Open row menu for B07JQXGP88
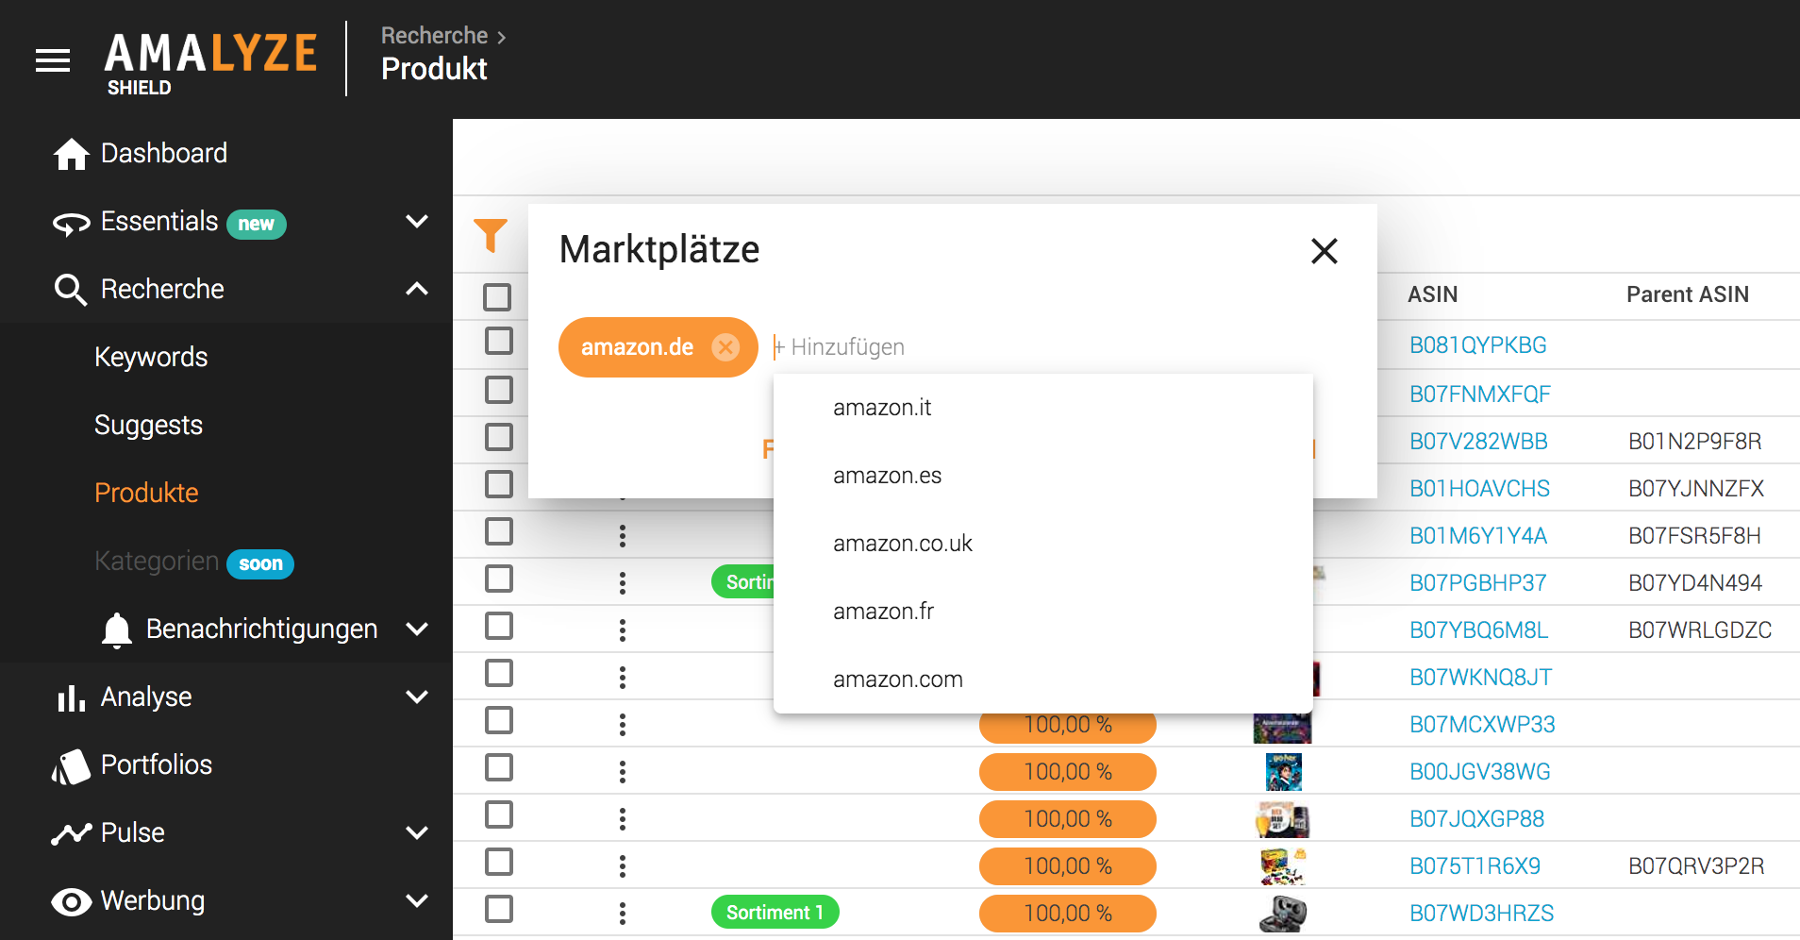Screen dimensions: 1800x940 623,819
